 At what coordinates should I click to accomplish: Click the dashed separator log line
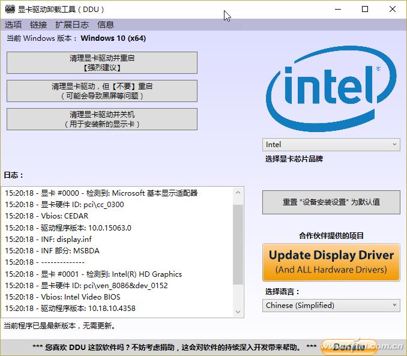[44, 262]
